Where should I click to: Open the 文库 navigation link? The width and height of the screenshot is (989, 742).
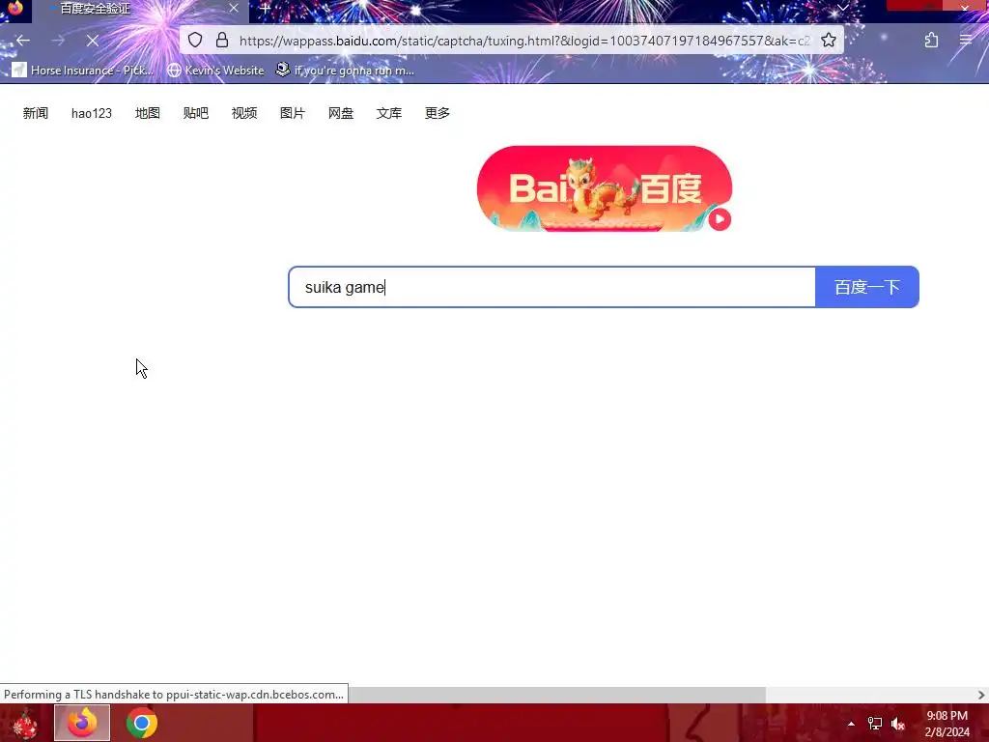[389, 113]
